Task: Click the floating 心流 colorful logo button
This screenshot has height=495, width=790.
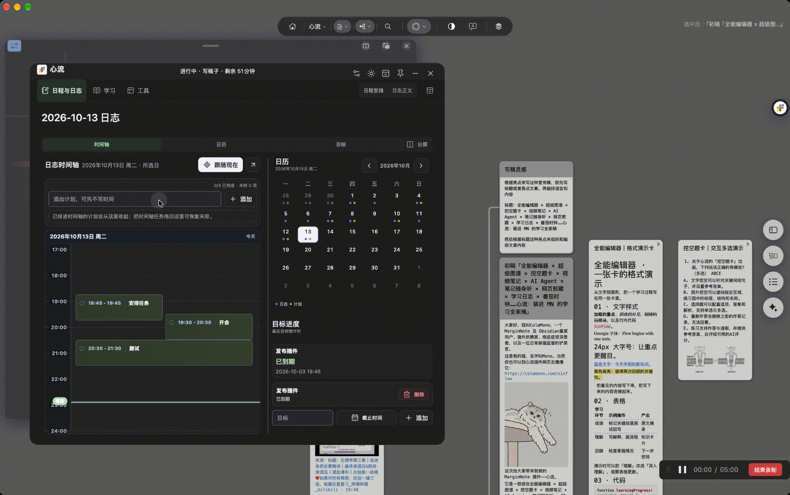Action: point(780,108)
